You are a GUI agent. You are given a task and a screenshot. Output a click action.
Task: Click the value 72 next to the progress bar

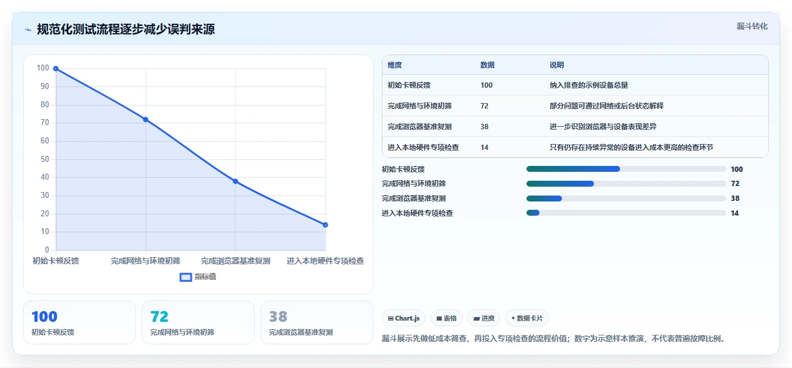point(735,184)
